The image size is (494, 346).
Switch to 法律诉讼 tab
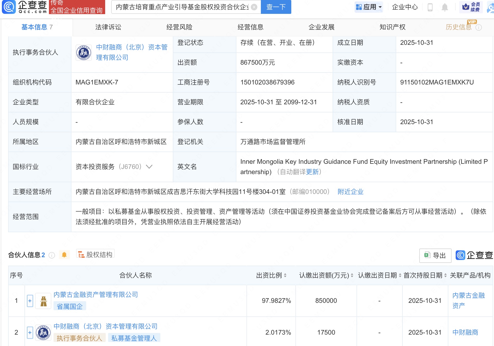click(108, 27)
